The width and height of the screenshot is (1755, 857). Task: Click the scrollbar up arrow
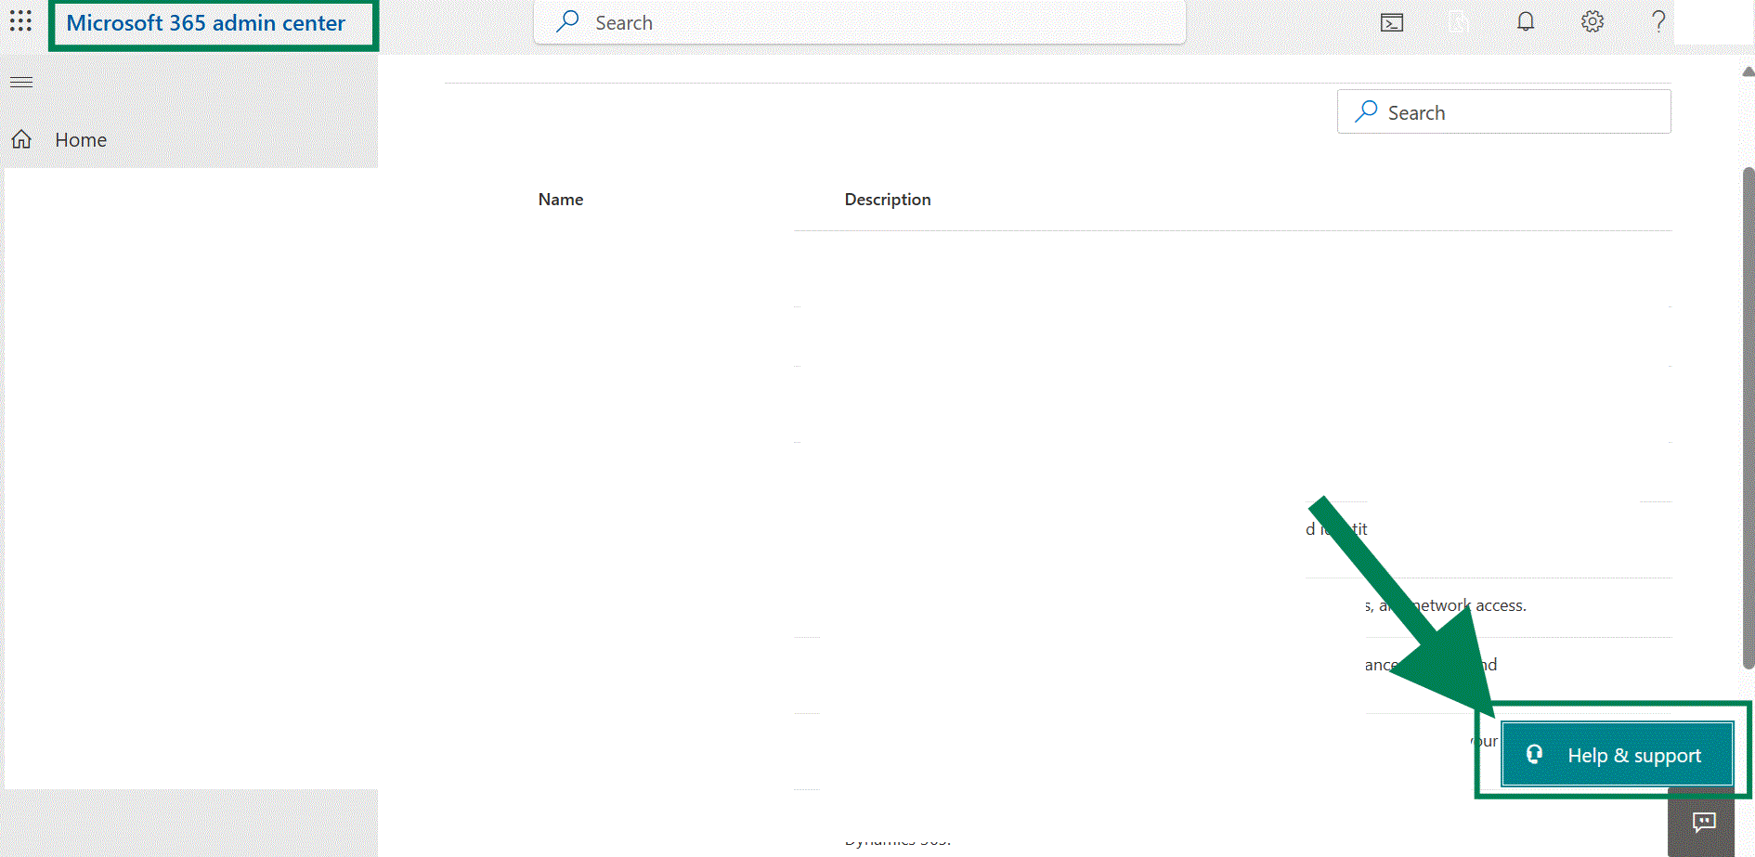[x=1748, y=71]
